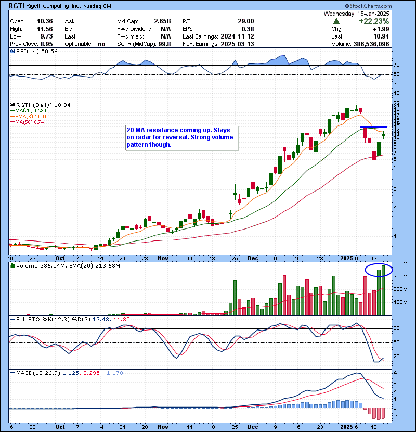This screenshot has width=416, height=432.
Task: Click the candlestick icon beside RGTI (Daily)
Action: pos(12,105)
